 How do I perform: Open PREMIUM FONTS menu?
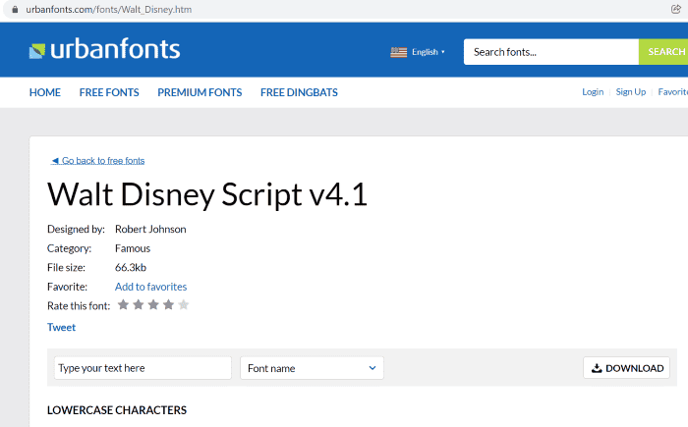(200, 92)
